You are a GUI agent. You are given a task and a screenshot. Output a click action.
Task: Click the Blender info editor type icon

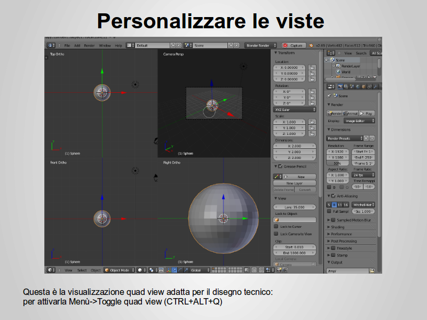click(50, 45)
